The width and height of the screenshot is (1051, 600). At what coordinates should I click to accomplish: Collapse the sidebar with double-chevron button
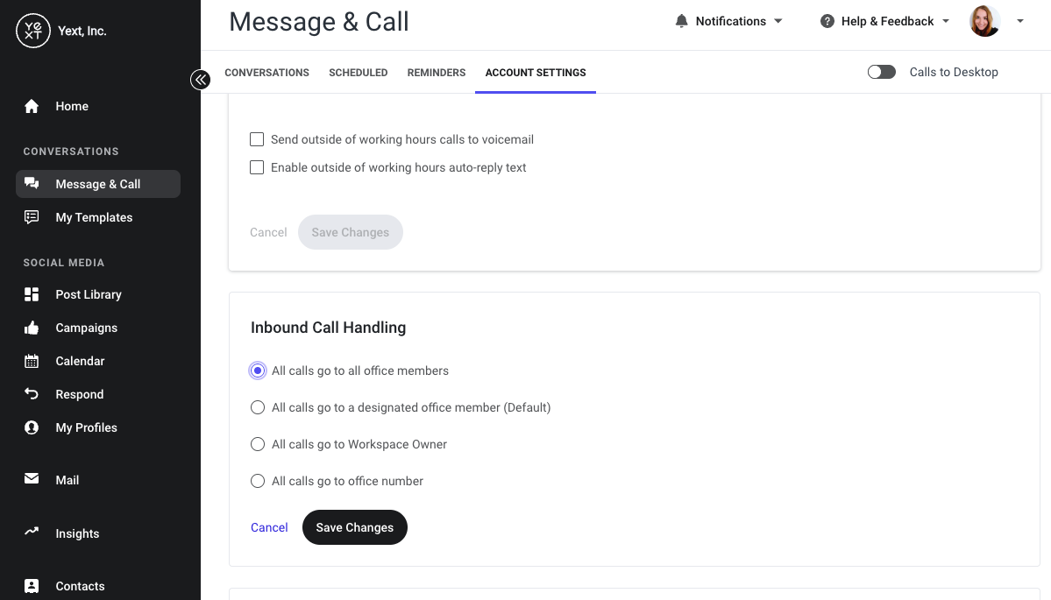click(200, 80)
